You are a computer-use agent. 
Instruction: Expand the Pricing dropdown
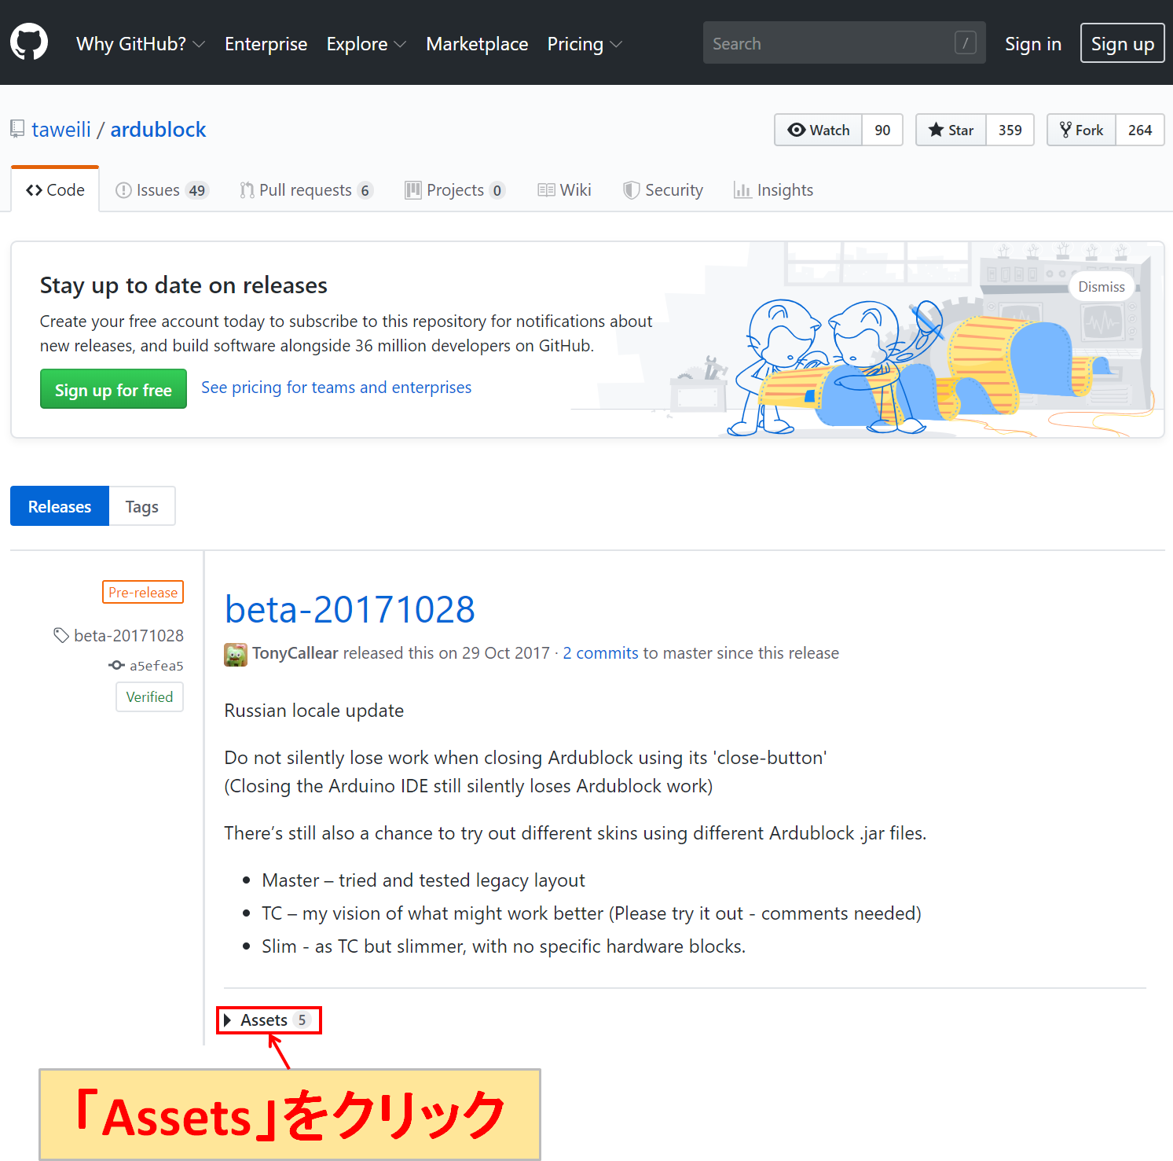[x=584, y=44]
